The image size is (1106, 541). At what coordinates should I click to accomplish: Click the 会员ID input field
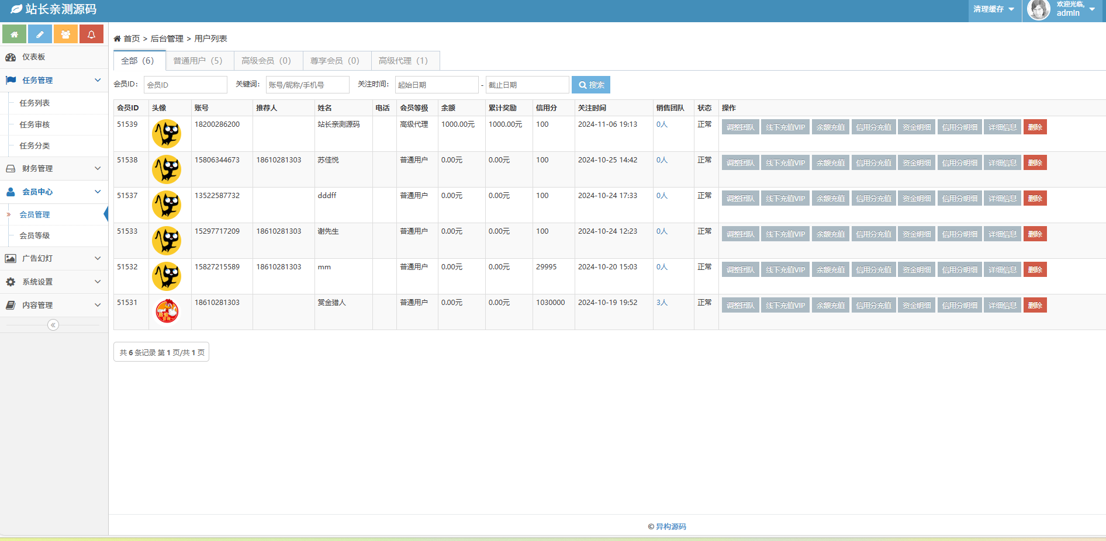pyautogui.click(x=185, y=85)
